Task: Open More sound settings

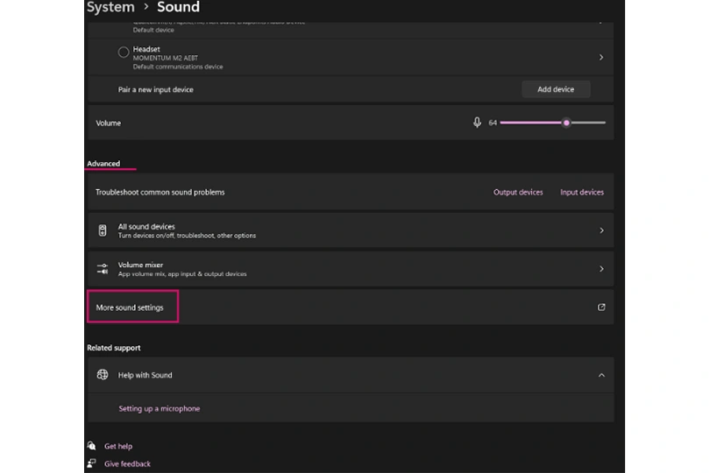Action: pos(130,307)
